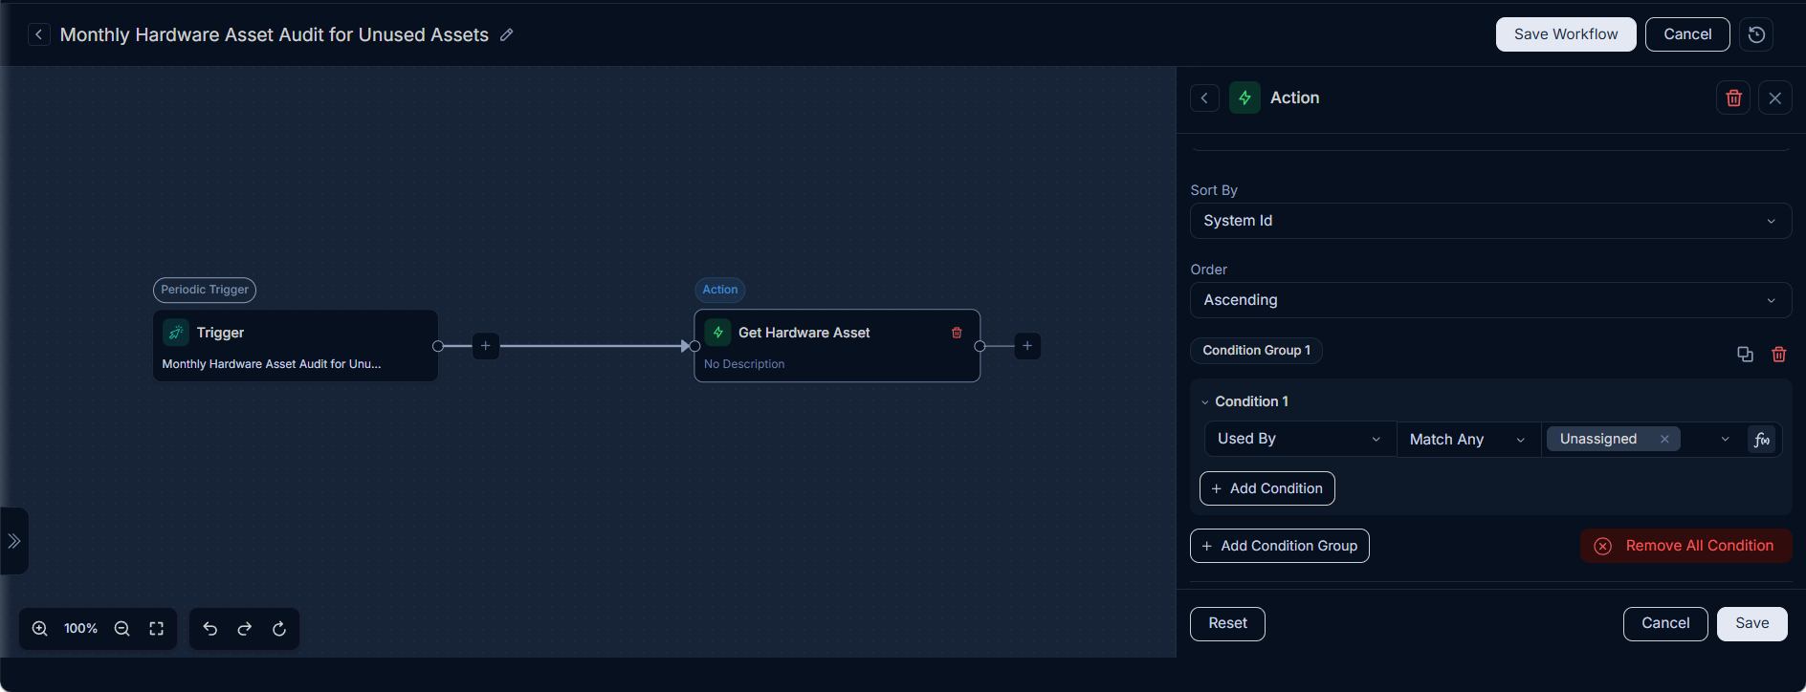The width and height of the screenshot is (1806, 692).
Task: Delete the action via panel trash icon
Action: [1733, 97]
